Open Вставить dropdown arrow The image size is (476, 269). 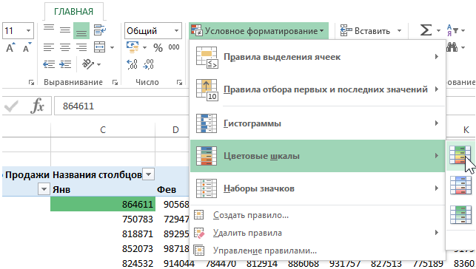[x=399, y=31]
